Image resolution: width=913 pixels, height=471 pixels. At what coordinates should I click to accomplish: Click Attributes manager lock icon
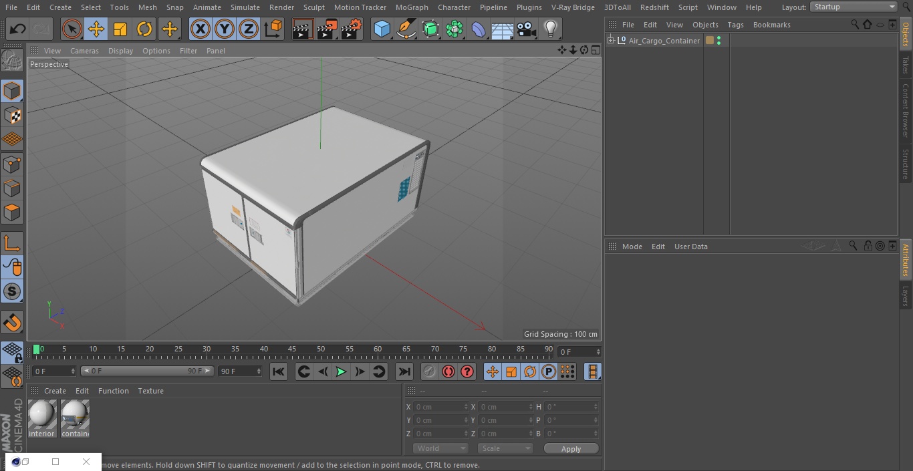868,246
